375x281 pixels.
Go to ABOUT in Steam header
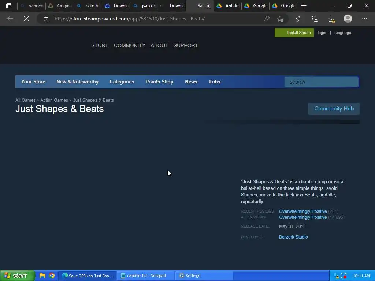pyautogui.click(x=159, y=45)
